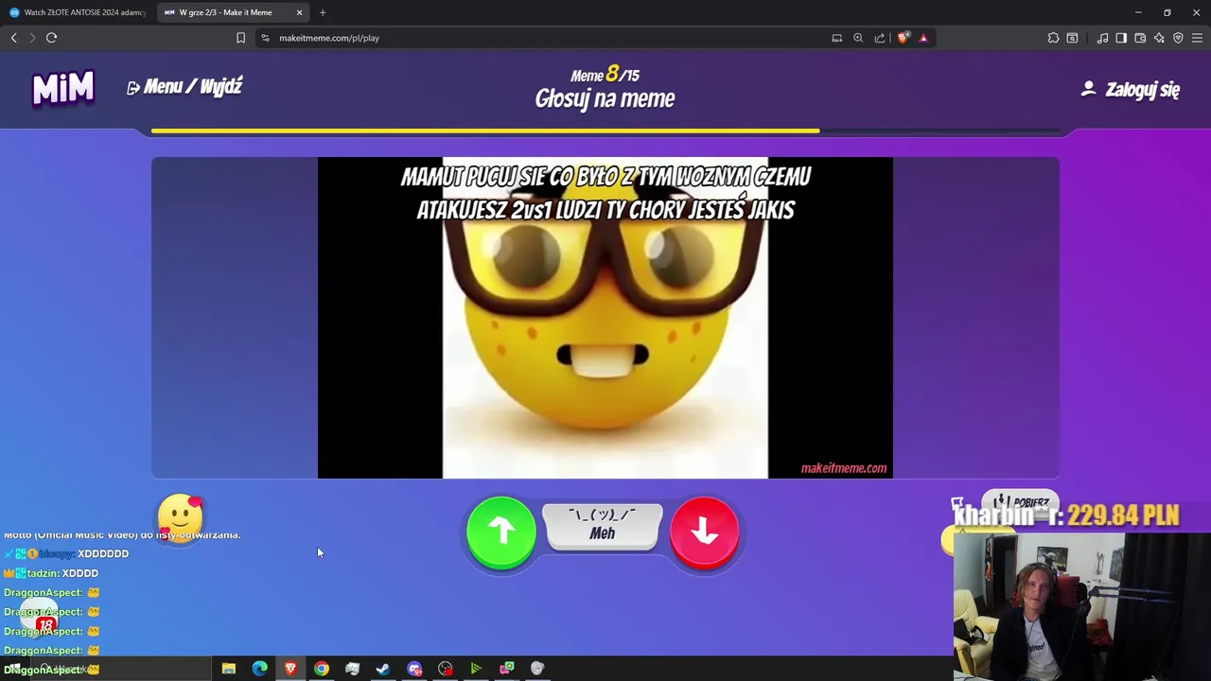The width and height of the screenshot is (1211, 681).
Task: Click the install app icon in address bar
Action: (x=836, y=38)
